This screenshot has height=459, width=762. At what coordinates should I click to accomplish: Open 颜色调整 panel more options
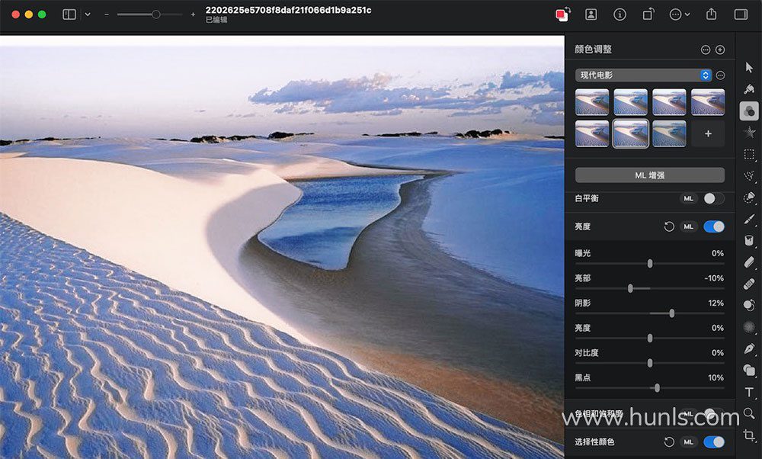(x=706, y=50)
